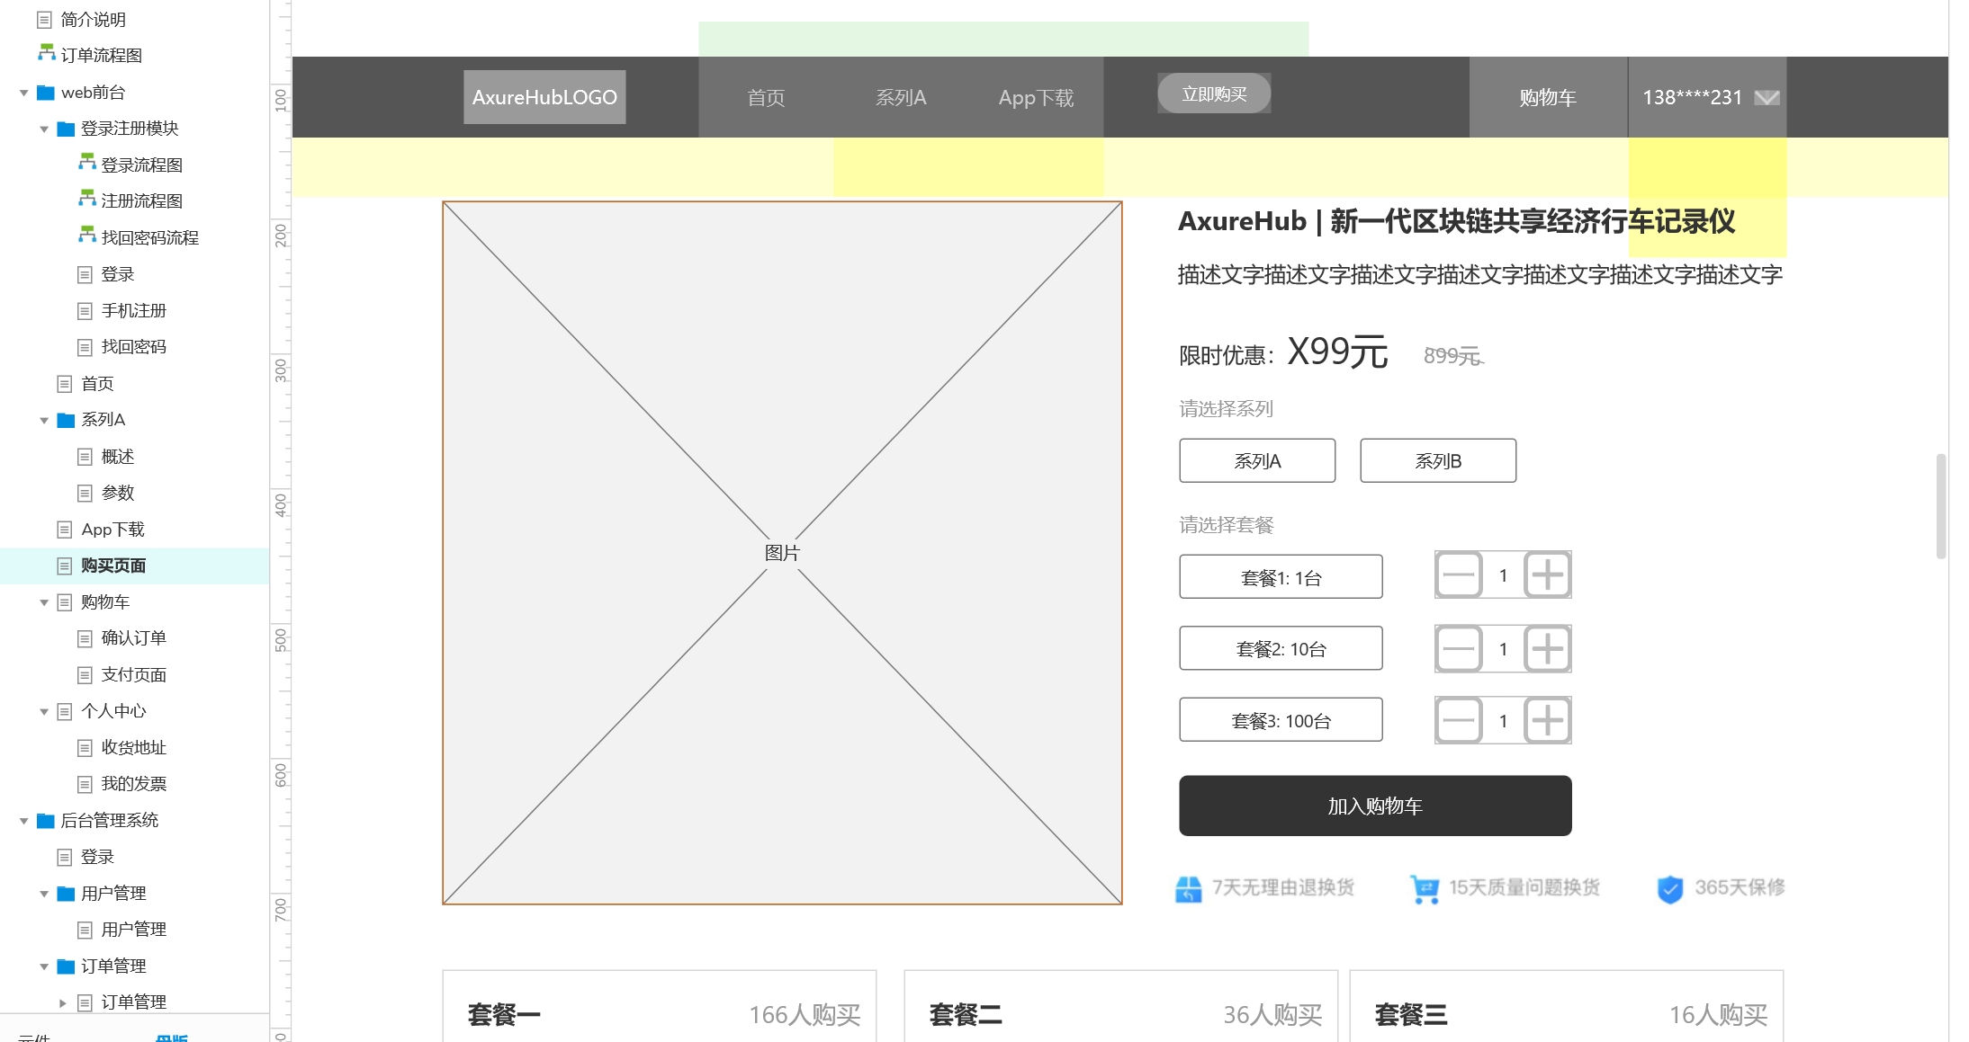Click the 登录注册模块 folder icon
The height and width of the screenshot is (1042, 1969).
pos(66,129)
